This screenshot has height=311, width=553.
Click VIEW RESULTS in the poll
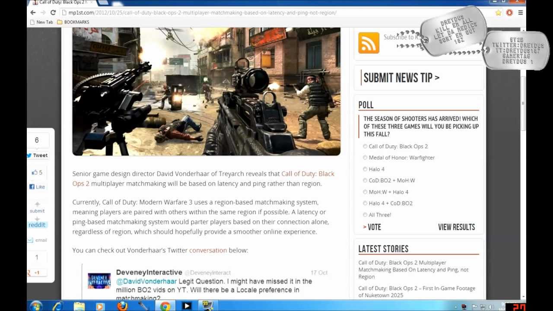tap(456, 227)
